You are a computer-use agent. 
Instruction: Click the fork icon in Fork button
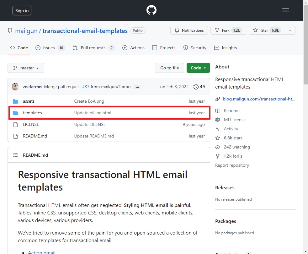(217, 30)
